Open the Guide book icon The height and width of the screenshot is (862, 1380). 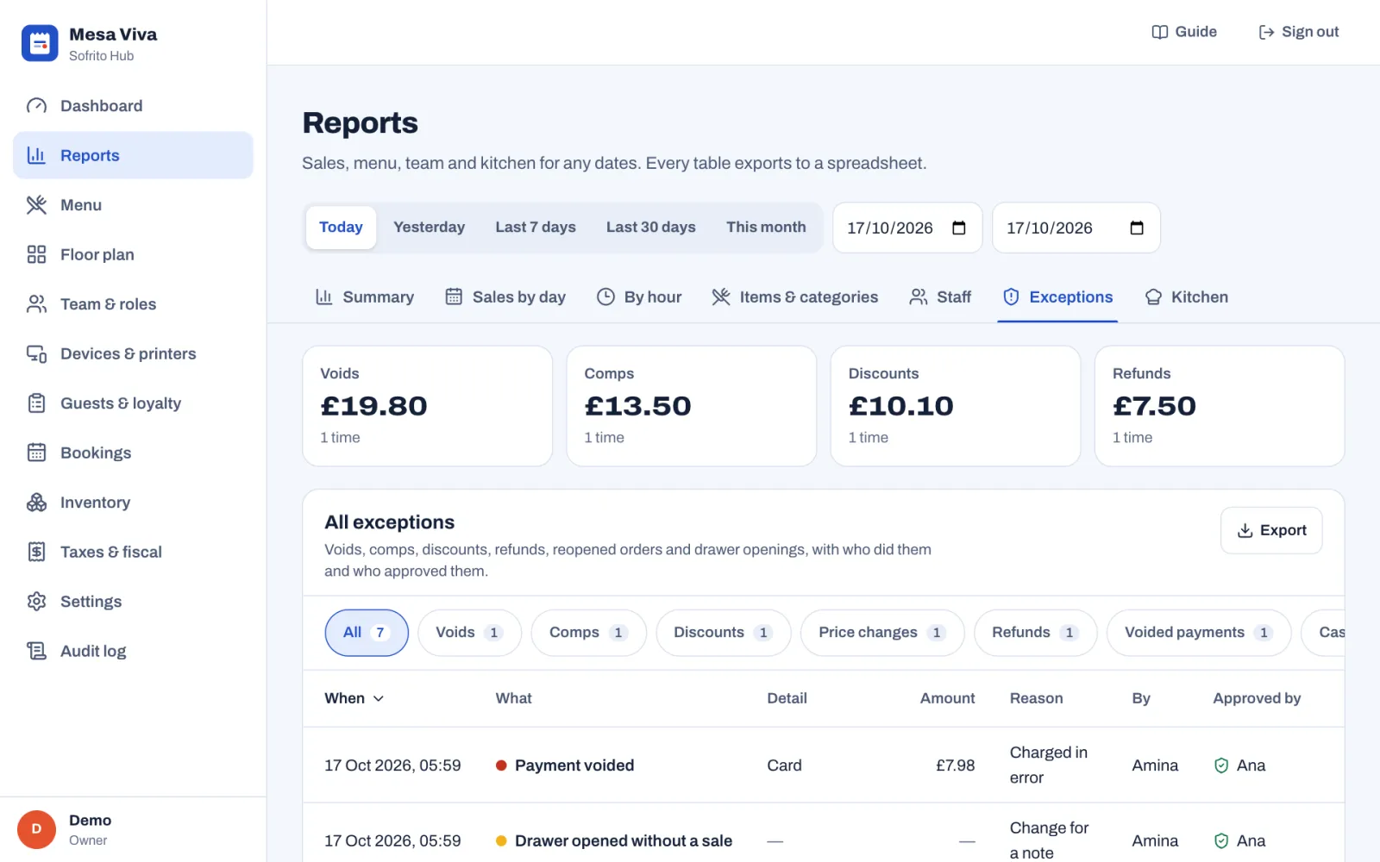coord(1160,32)
